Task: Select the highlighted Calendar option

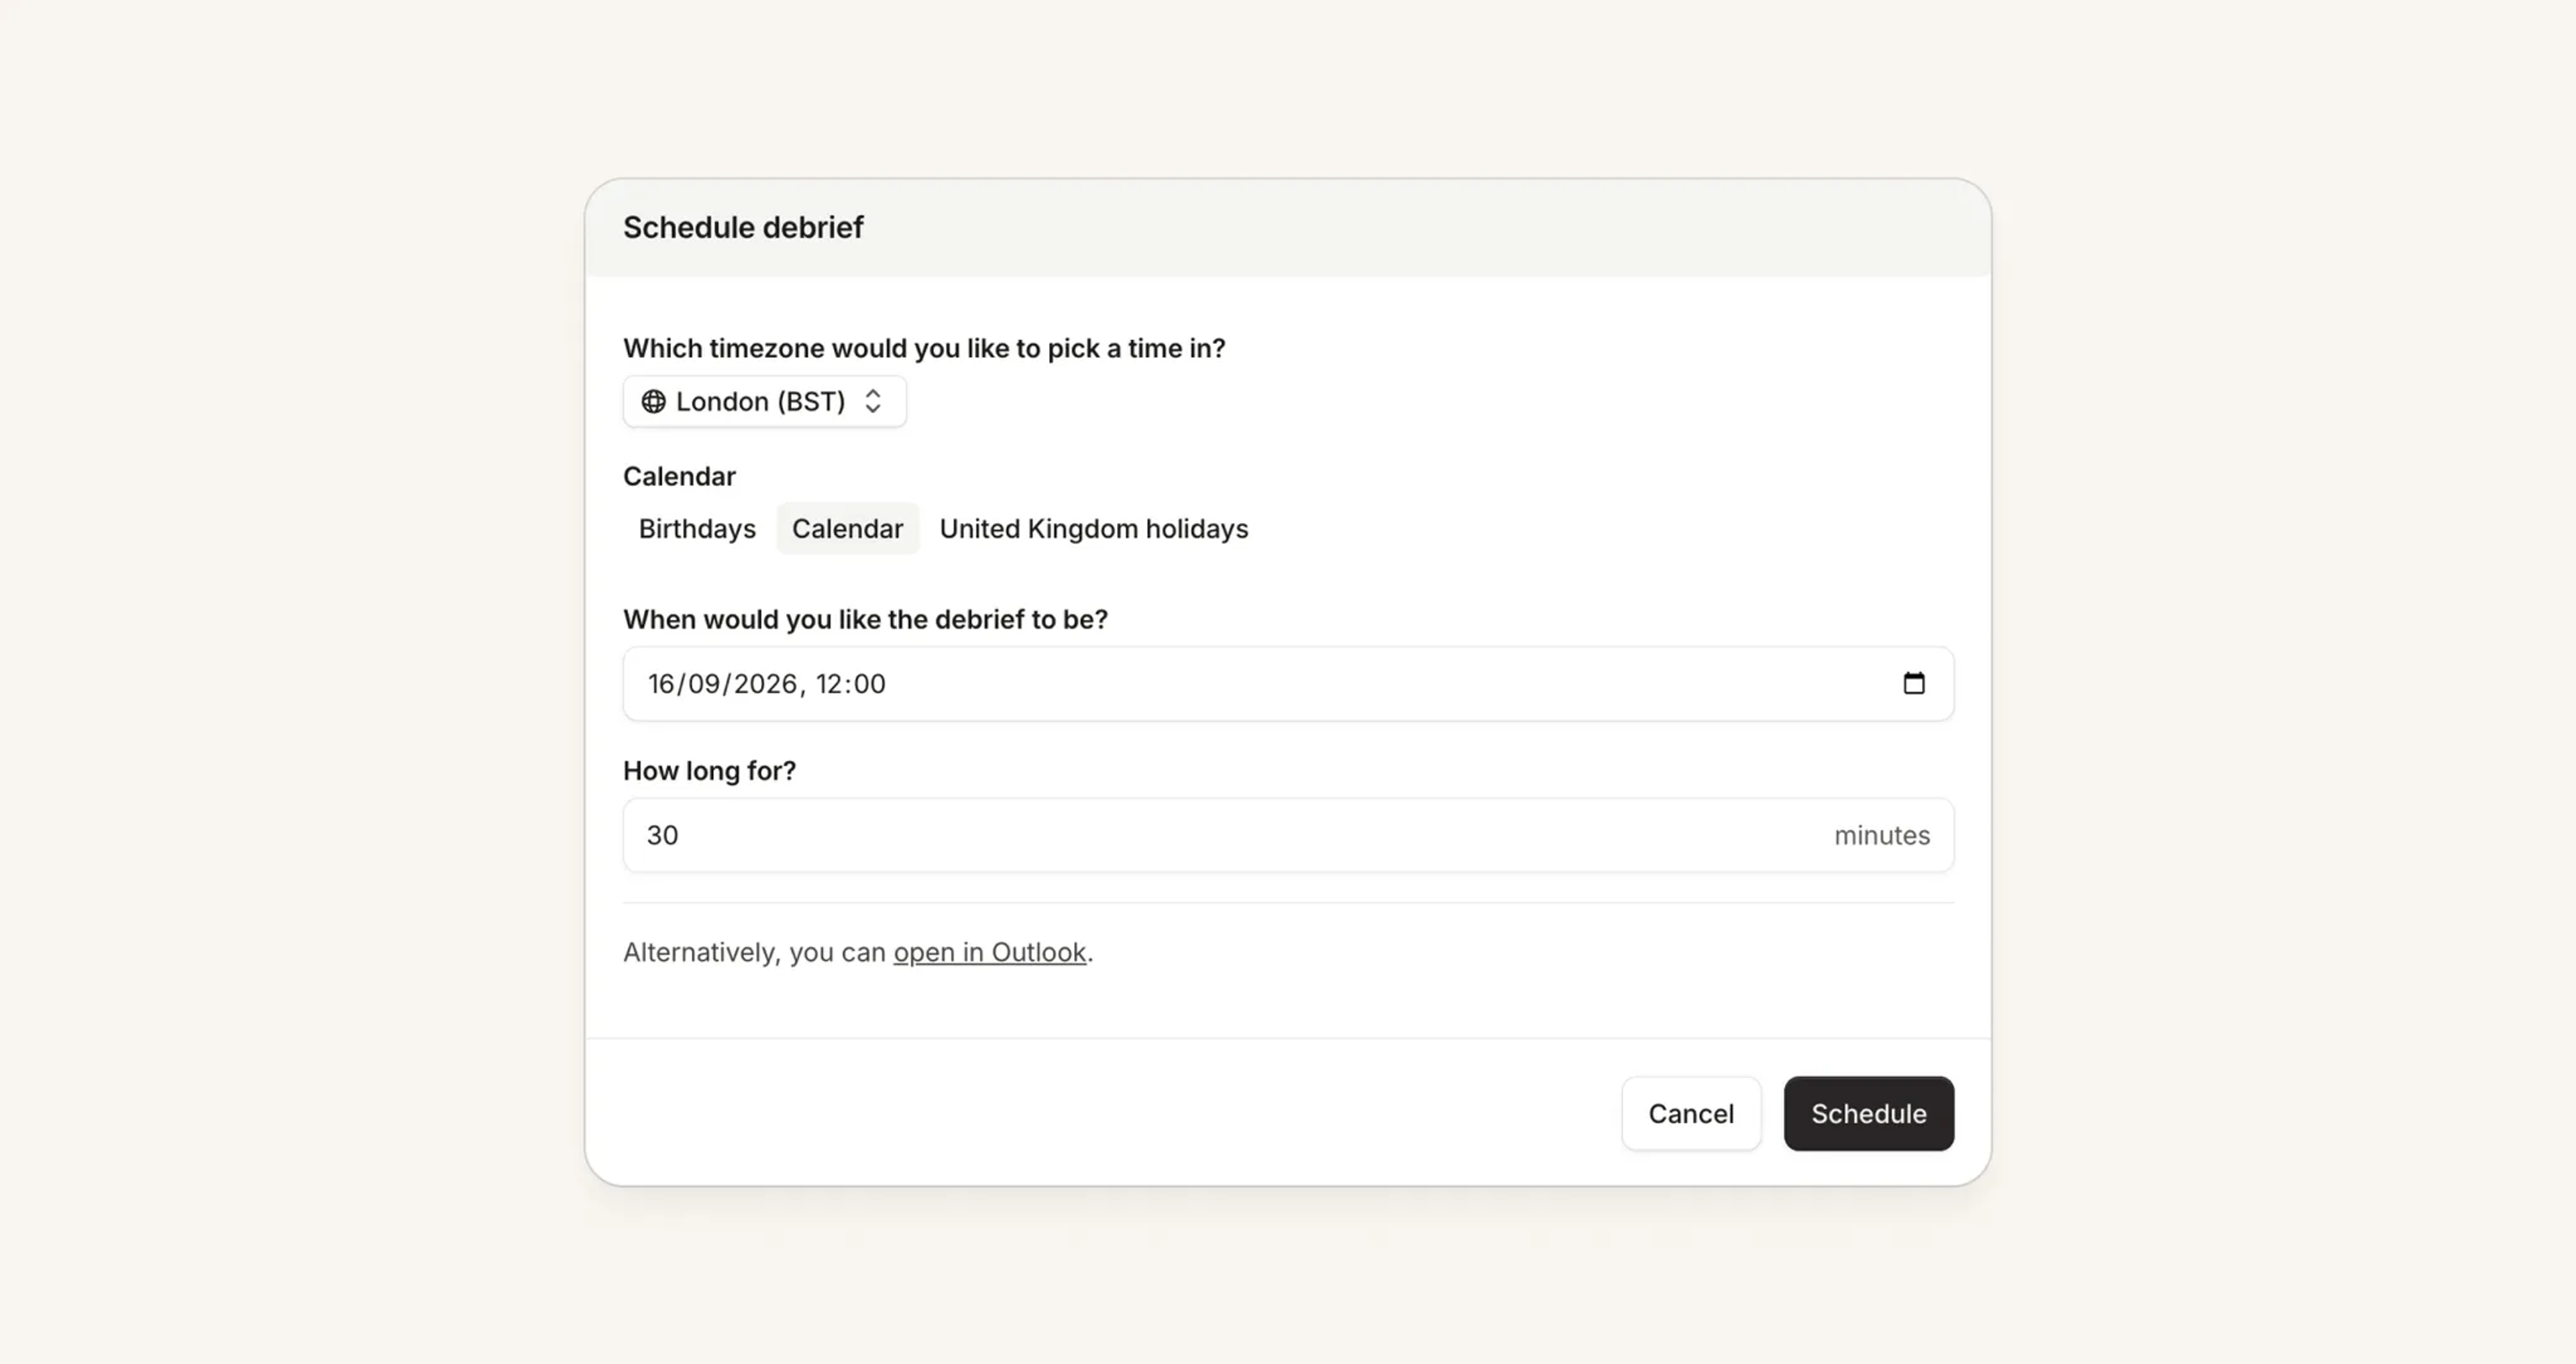Action: click(x=847, y=528)
